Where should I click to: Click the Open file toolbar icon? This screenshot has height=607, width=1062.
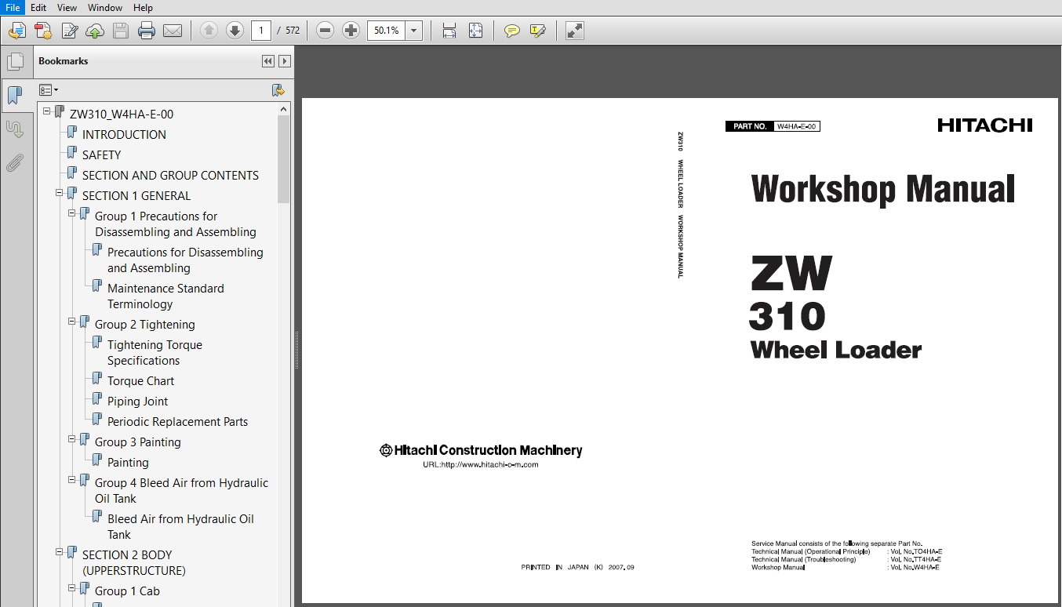coord(17,31)
